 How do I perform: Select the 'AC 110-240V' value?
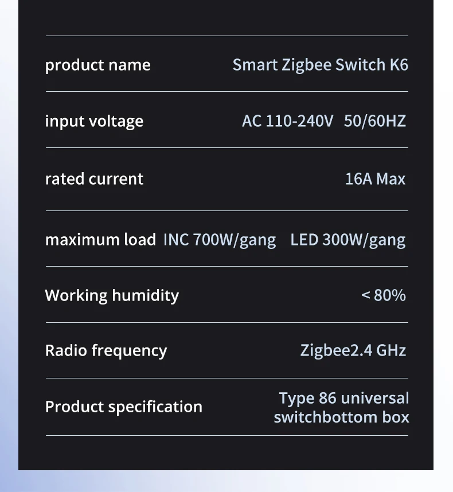pos(287,121)
